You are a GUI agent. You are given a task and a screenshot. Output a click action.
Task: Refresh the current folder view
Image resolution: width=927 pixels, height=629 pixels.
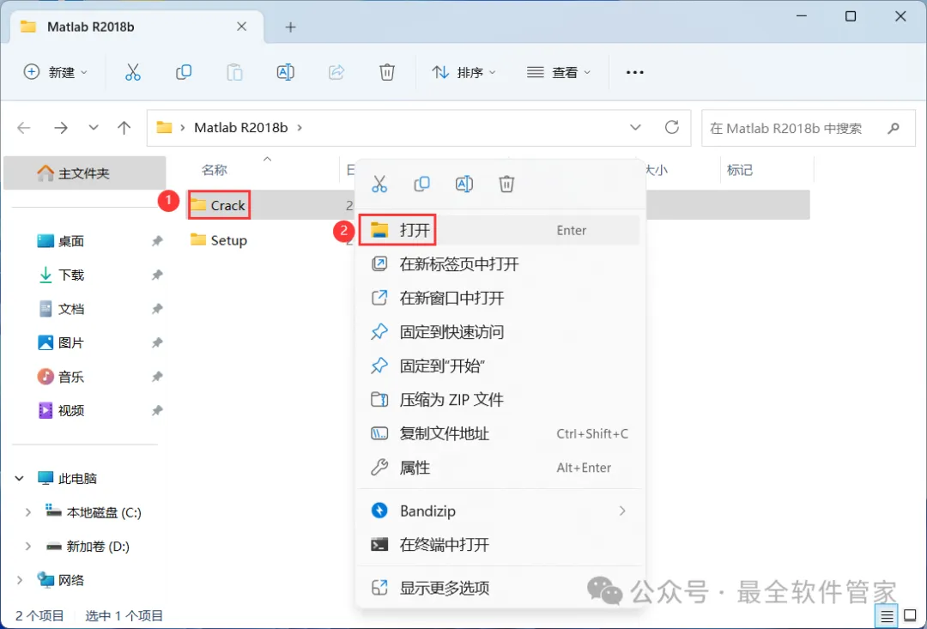pyautogui.click(x=671, y=127)
